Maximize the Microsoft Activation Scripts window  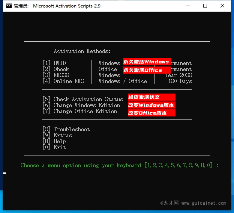tap(205, 6)
